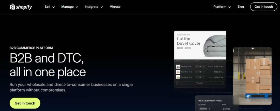Viewport: 280px width, 111px height.
Task: Increase Coffee Duvet Cover quantity with plus
Action: 204,77
